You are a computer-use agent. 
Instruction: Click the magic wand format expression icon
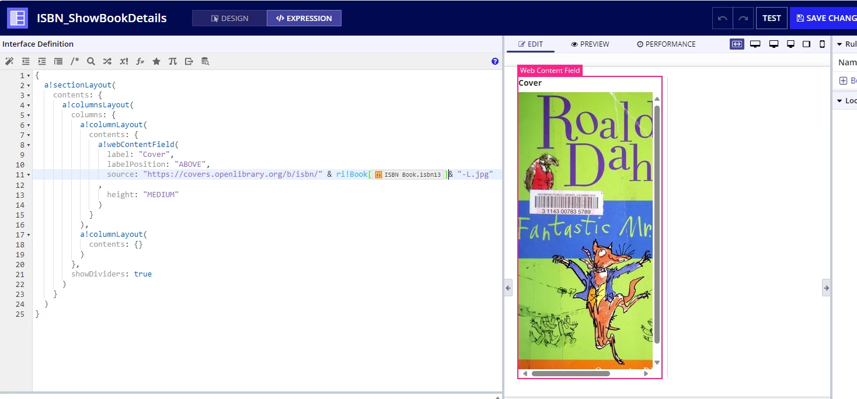coord(9,61)
